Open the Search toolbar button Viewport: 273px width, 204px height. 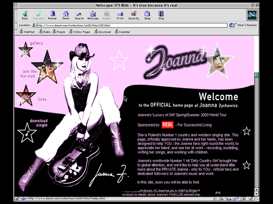(x=79, y=15)
